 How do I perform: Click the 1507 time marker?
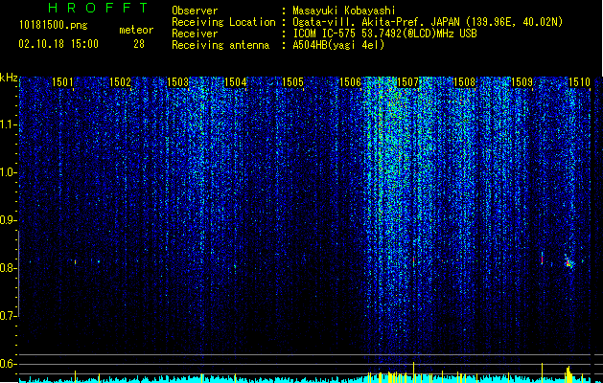point(407,82)
